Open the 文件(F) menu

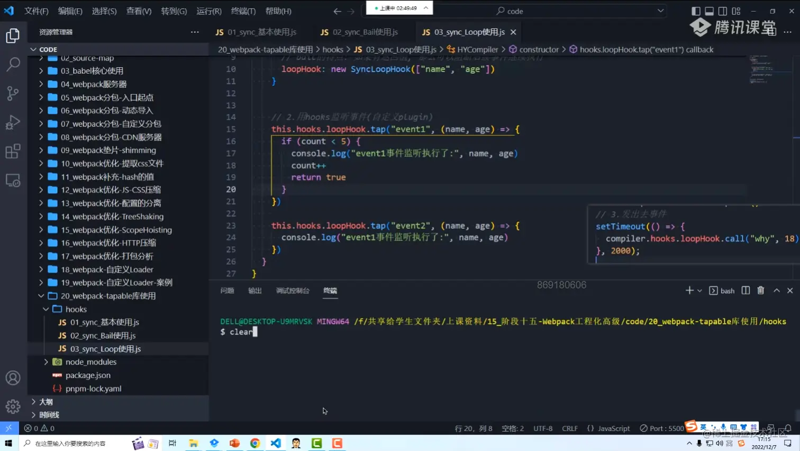[x=37, y=11]
